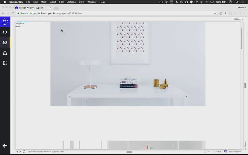Open the SuperHi home logo

(x=5, y=22)
